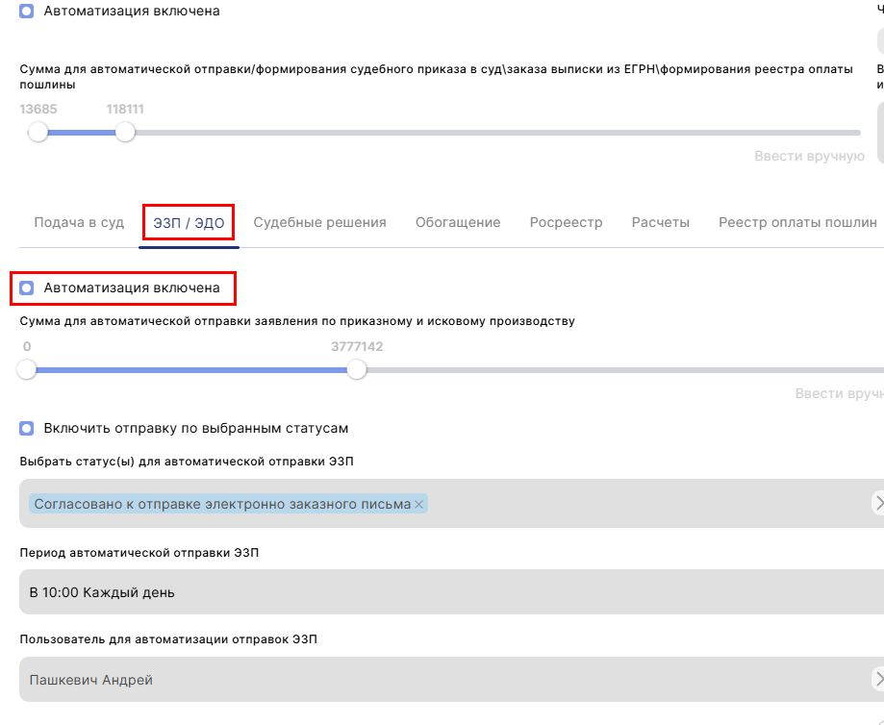Open the 'Пашкевич Андрей' user dropdown
The image size is (884, 725).
point(442,680)
